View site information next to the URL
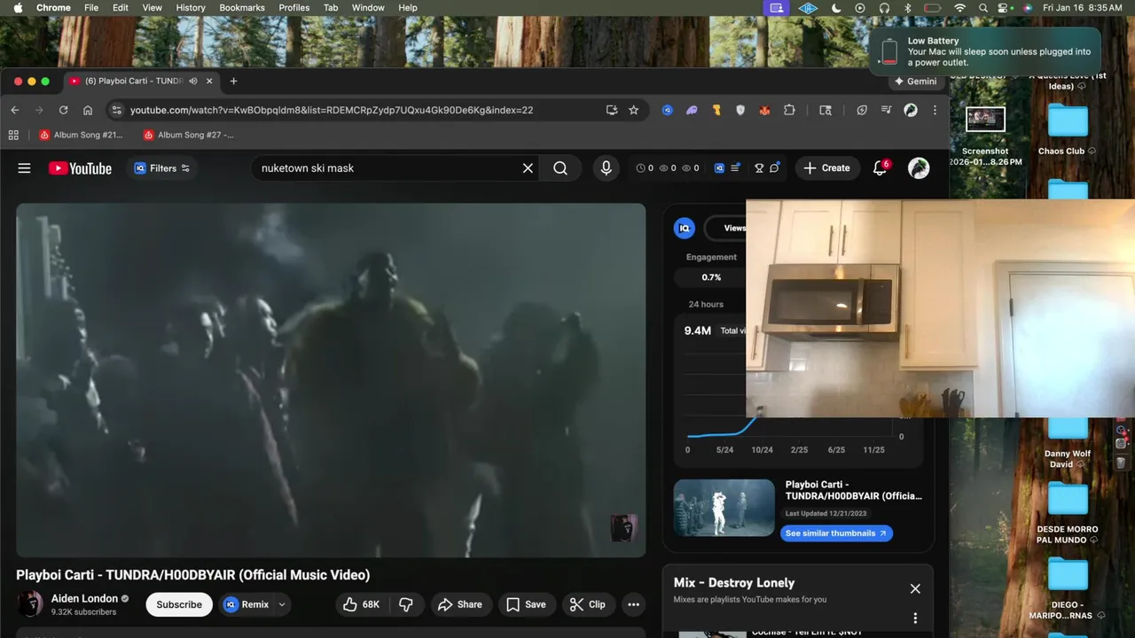1135x638 pixels. (116, 110)
